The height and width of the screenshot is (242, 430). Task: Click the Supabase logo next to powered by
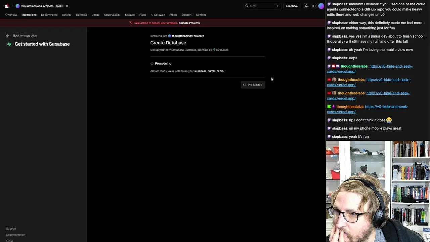pyautogui.click(x=214, y=50)
